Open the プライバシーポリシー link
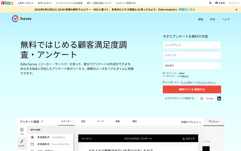241x151 pixels. tap(206, 82)
